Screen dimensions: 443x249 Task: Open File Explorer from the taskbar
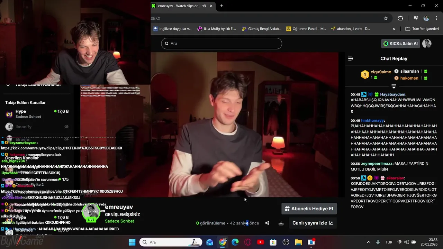pyautogui.click(x=298, y=242)
